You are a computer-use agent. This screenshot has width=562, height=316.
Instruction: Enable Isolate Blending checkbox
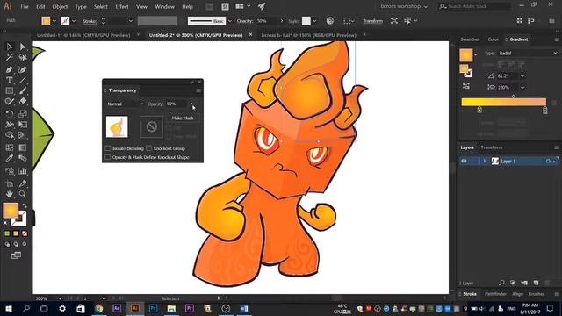[107, 148]
